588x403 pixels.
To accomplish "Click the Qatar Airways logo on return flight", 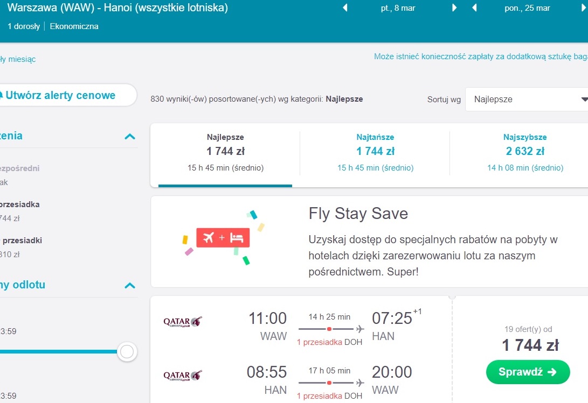I will 183,375.
